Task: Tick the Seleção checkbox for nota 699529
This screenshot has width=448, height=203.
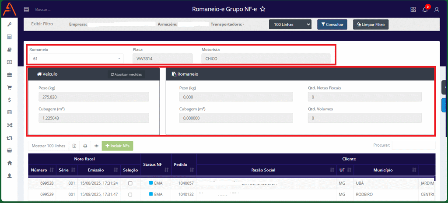Action: pyautogui.click(x=130, y=194)
